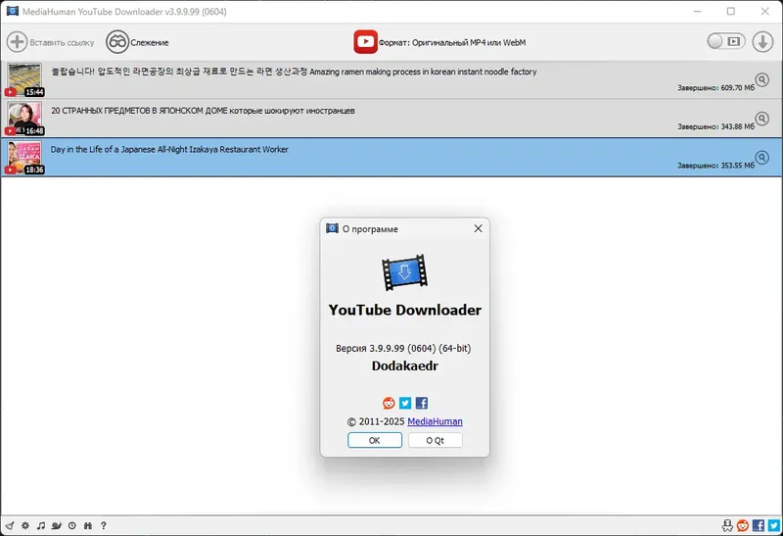Screen dimensions: 783x536
Task: Maximize the MediaHuman YouTube Downloader window
Action: click(731, 11)
